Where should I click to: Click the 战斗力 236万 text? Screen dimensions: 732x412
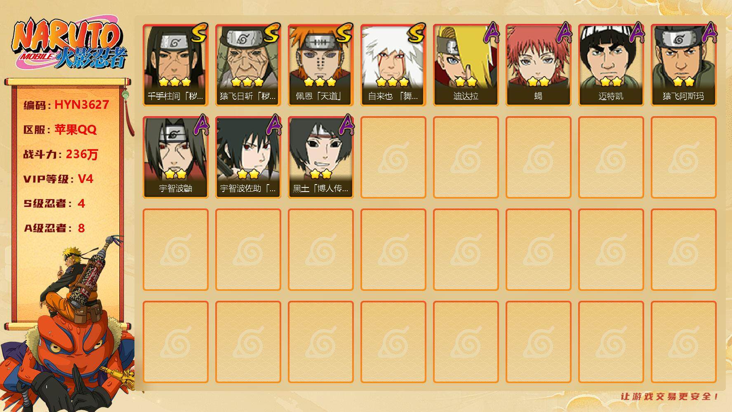(61, 154)
